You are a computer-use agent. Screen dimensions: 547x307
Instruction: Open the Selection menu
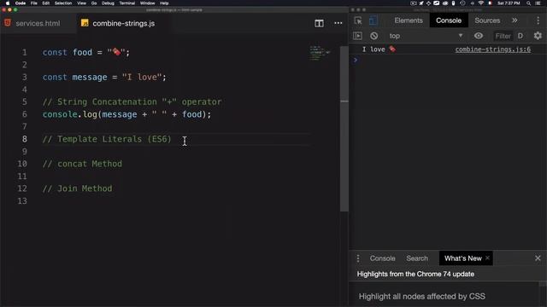click(62, 3)
